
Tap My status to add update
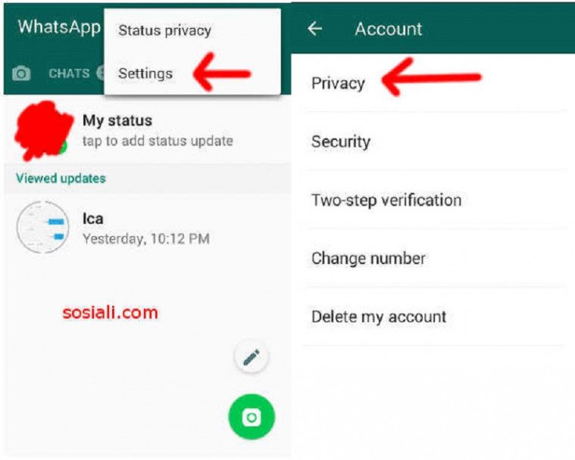[x=147, y=131]
